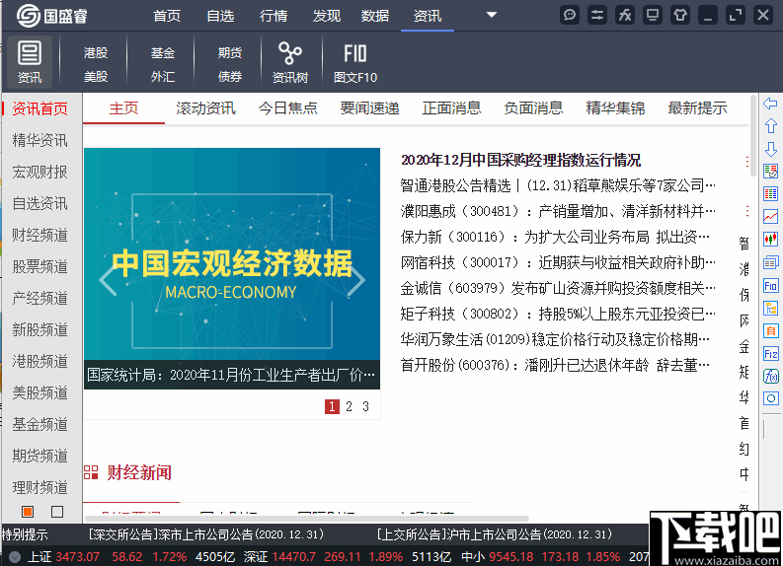Open the candlestick K-line sidebar icon
This screenshot has height=566, width=783.
770,240
